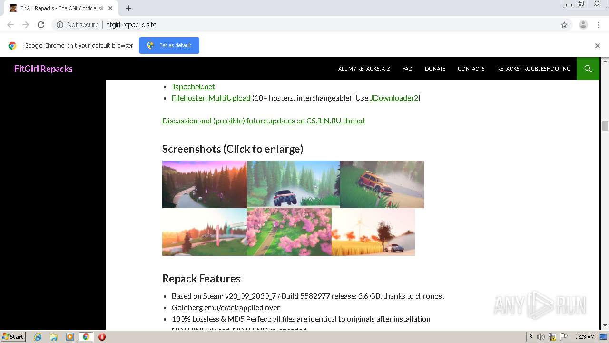Open the FAQ menu item
Screen dimensions: 609x343
[407, 69]
